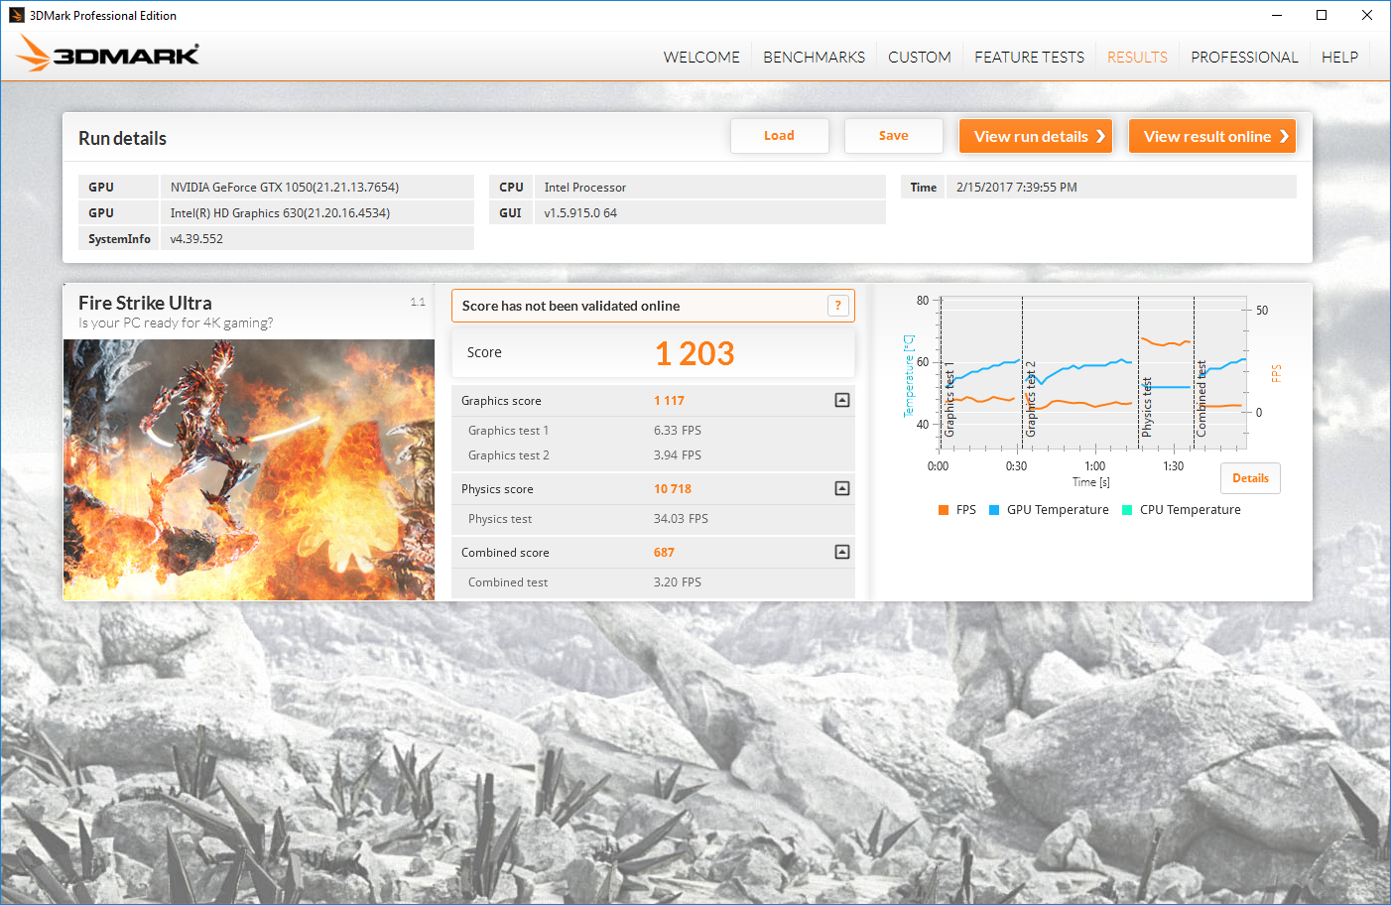Click the FPS legend label
The image size is (1391, 905).
(x=966, y=510)
